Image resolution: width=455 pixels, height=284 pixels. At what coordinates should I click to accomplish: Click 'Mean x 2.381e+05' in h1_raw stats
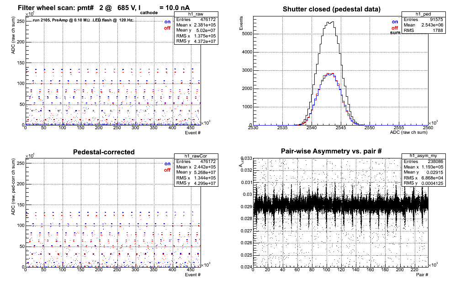coord(196,25)
